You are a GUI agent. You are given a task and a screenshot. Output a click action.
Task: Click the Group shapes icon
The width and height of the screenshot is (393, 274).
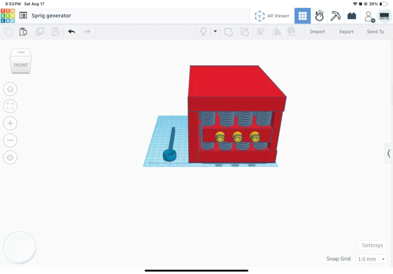(x=229, y=32)
